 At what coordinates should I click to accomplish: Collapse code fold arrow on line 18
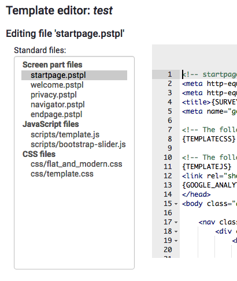[176, 231]
